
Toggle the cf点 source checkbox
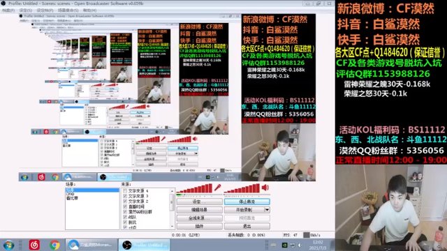click(125, 227)
